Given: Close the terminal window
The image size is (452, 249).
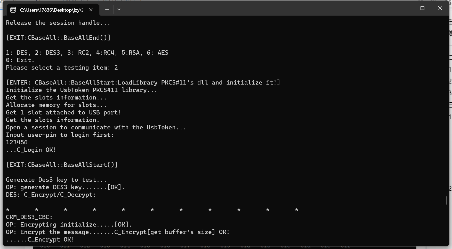Looking at the screenshot, I should (440, 8).
